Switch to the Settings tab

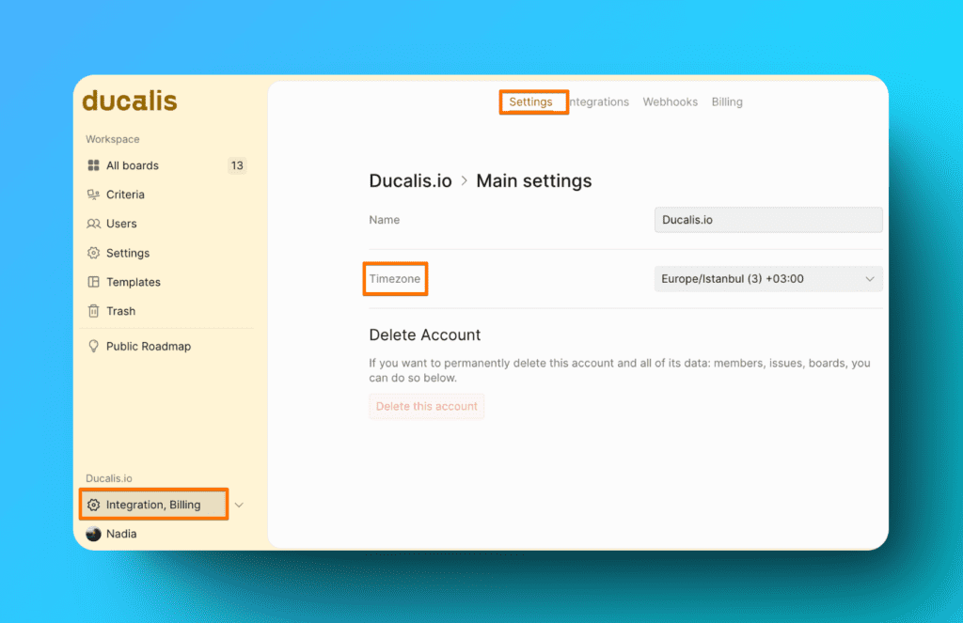click(530, 101)
